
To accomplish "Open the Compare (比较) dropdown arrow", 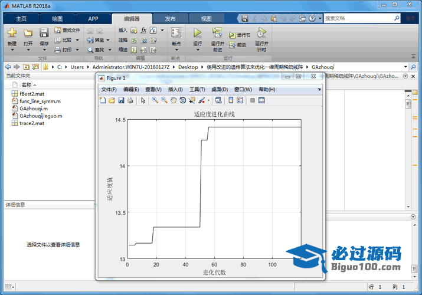I will [77, 40].
